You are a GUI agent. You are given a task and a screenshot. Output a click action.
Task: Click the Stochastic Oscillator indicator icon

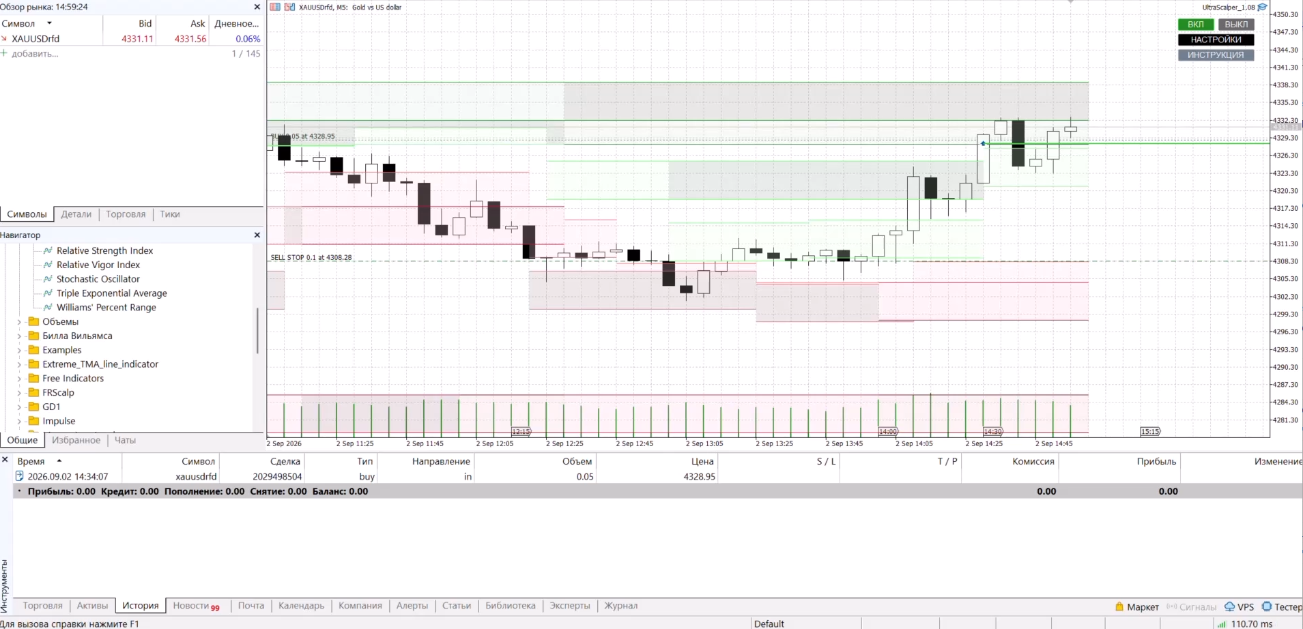coord(48,279)
